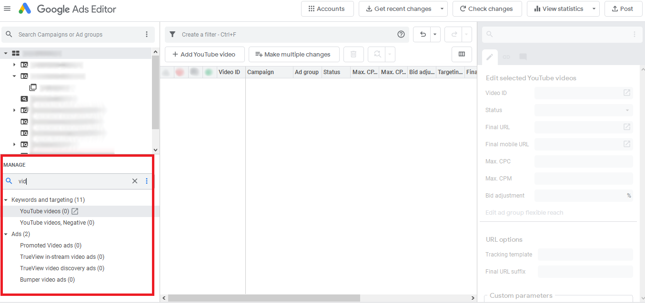
Task: Open Manage panel three-dot options
Action: click(147, 181)
